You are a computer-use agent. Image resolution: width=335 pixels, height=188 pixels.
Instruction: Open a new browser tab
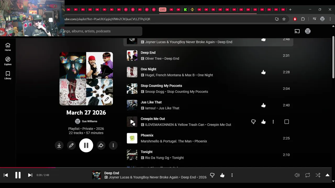pyautogui.click(x=290, y=10)
